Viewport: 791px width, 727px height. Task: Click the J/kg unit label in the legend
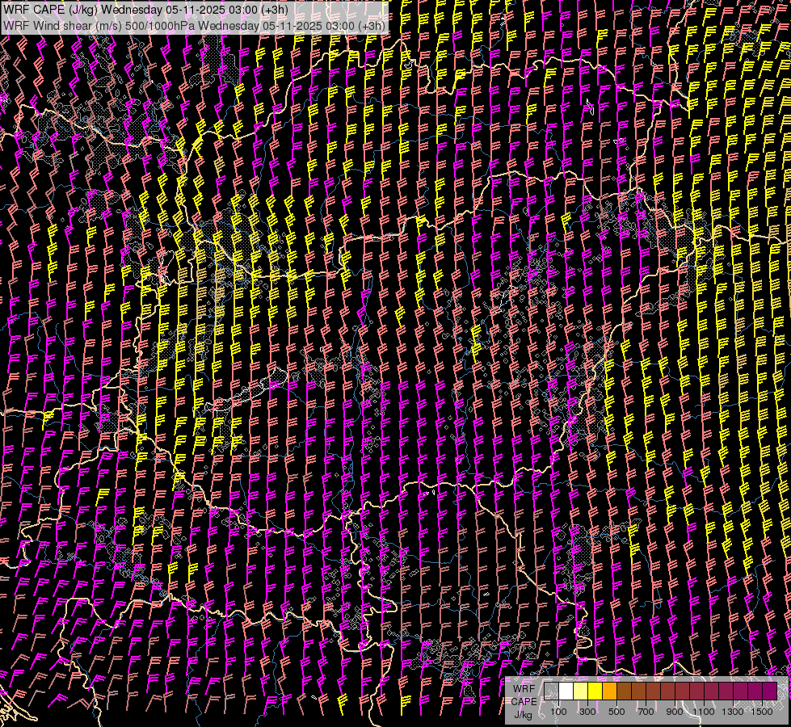tap(524, 714)
